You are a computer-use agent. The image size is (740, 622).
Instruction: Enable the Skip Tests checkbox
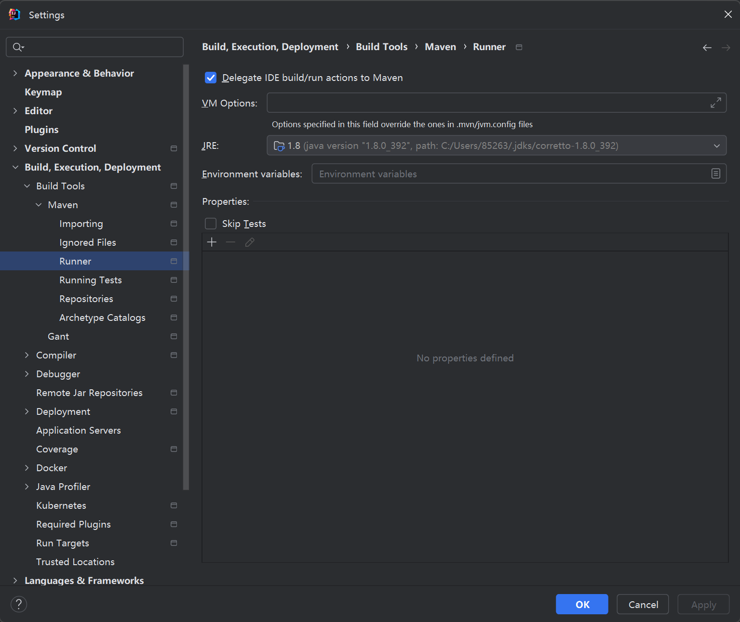[x=211, y=224]
